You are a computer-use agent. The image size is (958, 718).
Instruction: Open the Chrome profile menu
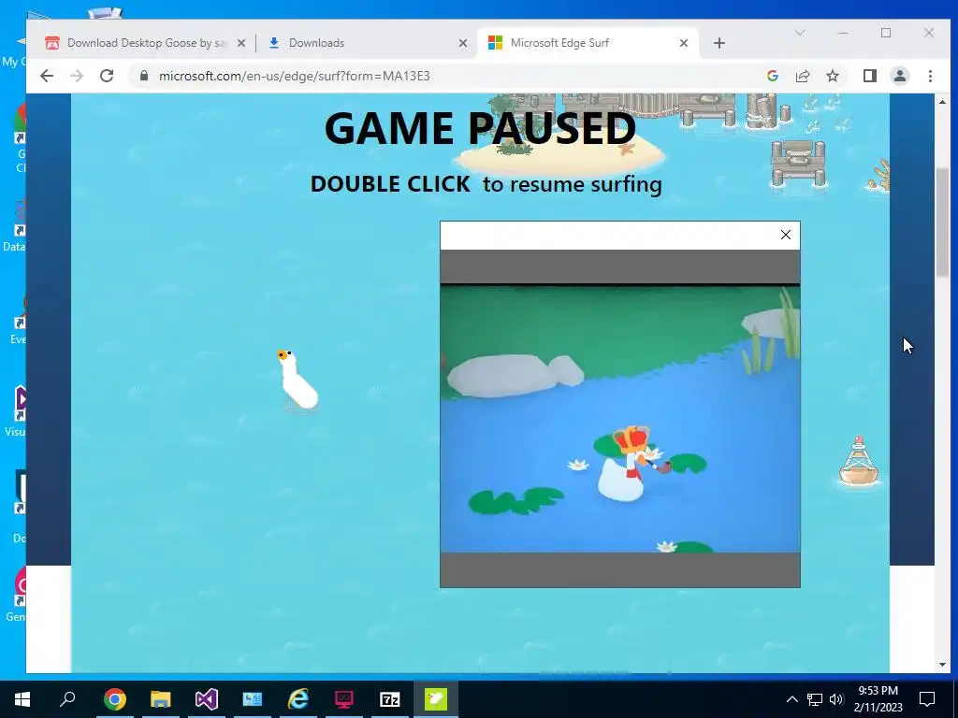pos(900,76)
